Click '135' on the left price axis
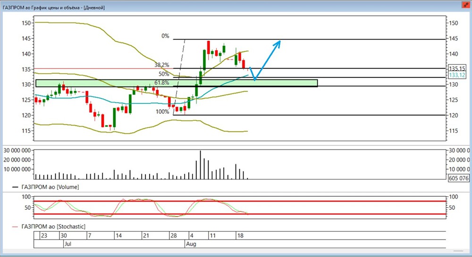 coord(26,69)
